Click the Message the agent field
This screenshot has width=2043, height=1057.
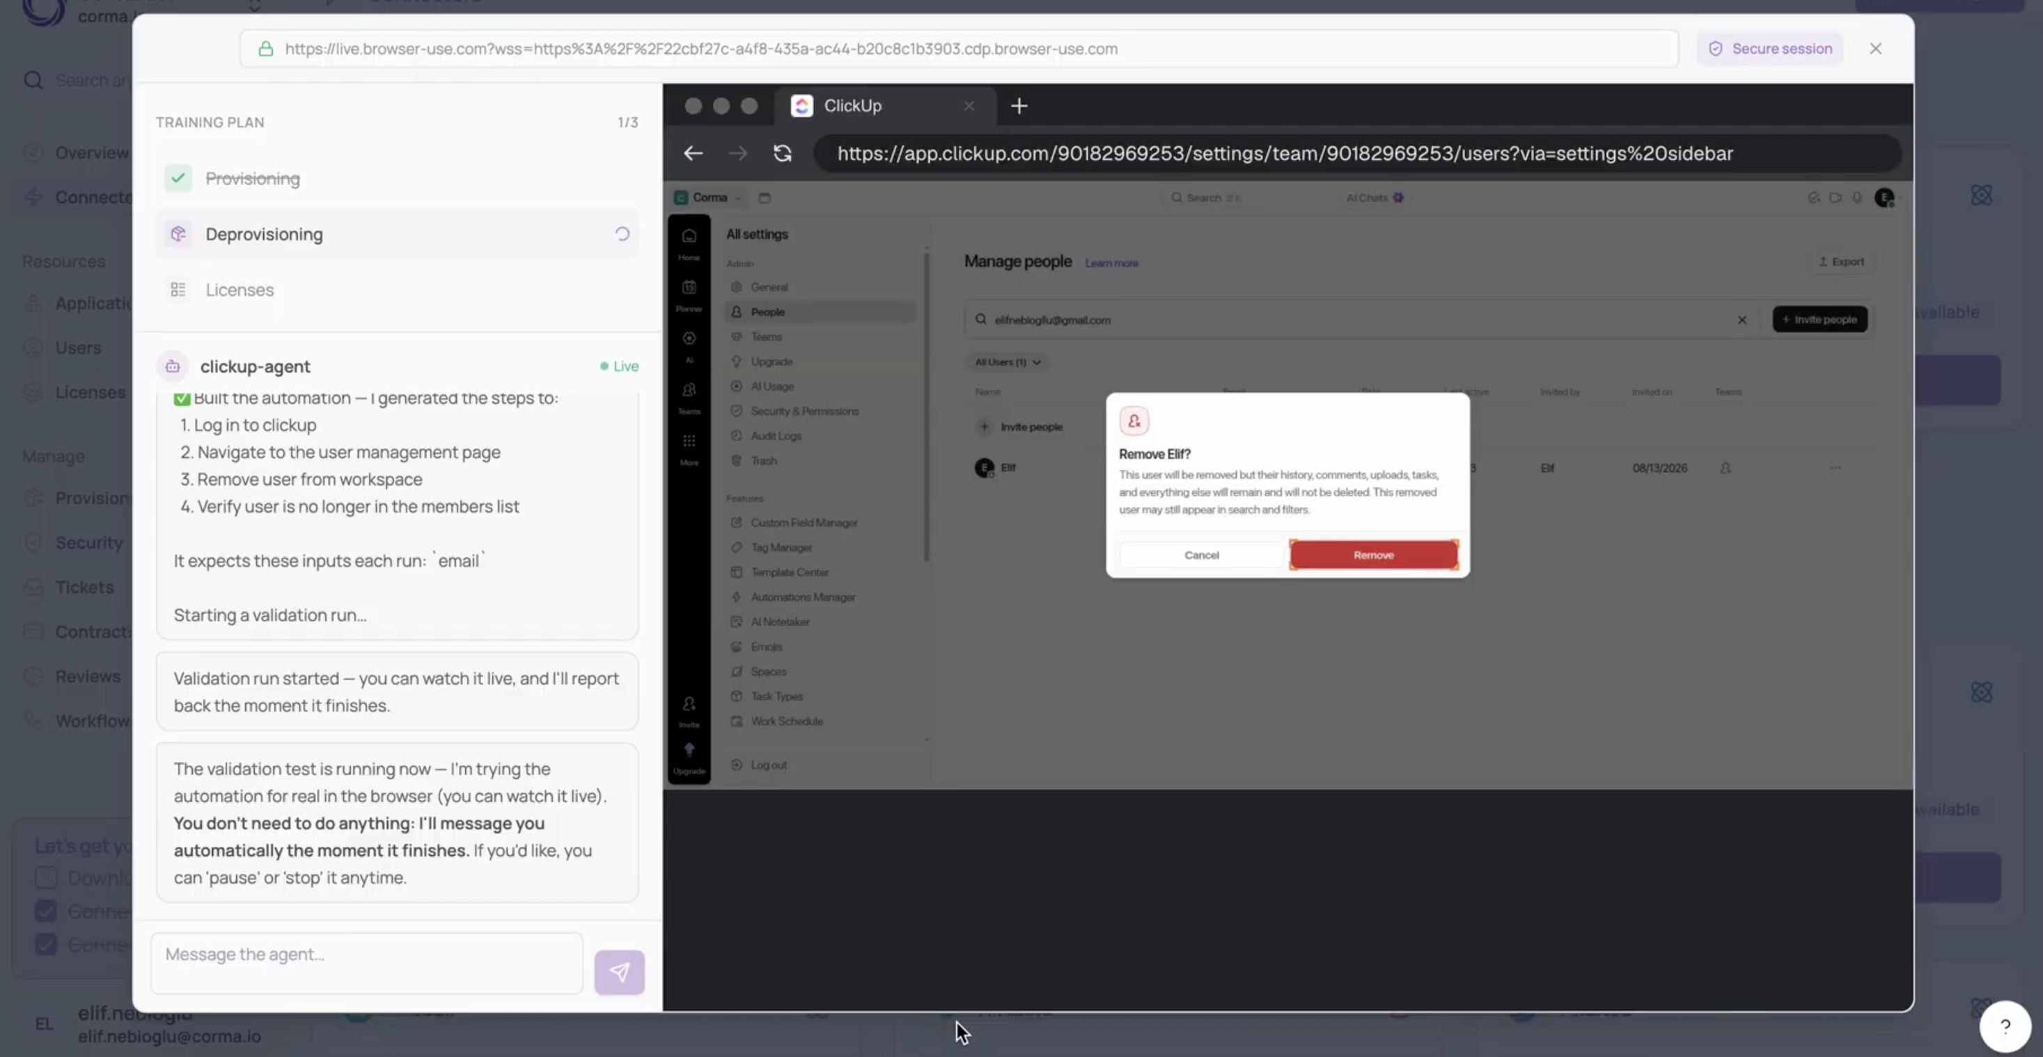tap(366, 964)
